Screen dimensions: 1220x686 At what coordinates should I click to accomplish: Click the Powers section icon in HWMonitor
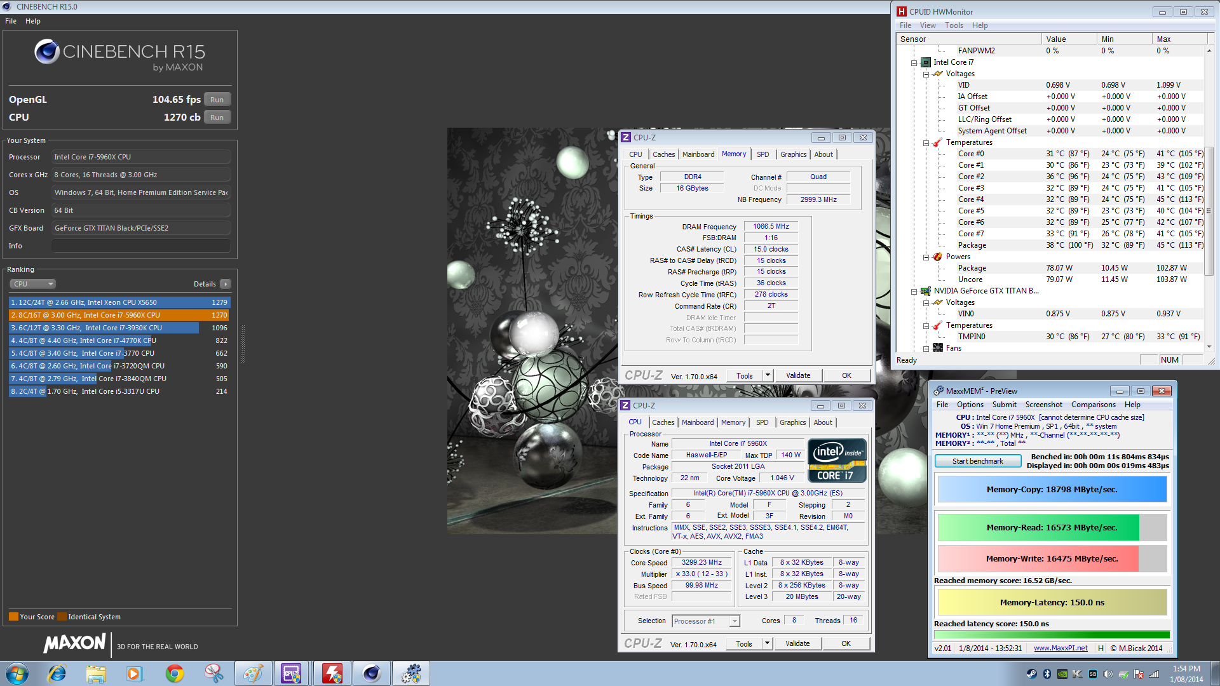(x=937, y=257)
